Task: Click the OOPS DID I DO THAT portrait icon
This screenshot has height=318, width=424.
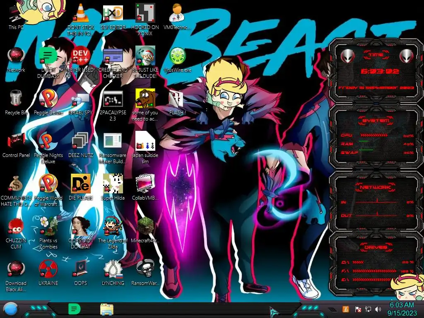Action: (x=81, y=233)
